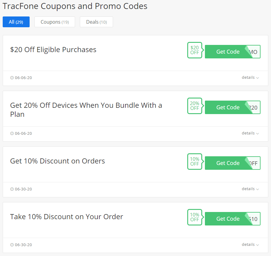
Task: Open details for the Take 10% Discount on Your Order coupon
Action: pos(250,245)
